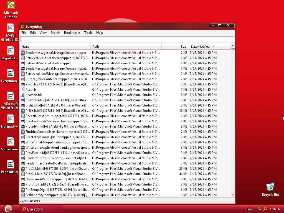This screenshot has height=213, width=284.
Task: Select the prsht.idl.id[683772E8-6630] file row
Action: [x=125, y=105]
